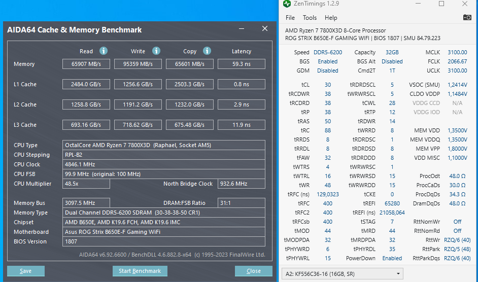Click L2 Cache Read value 1258.8 GB/s
Screen dimensions: 478x282
point(86,104)
